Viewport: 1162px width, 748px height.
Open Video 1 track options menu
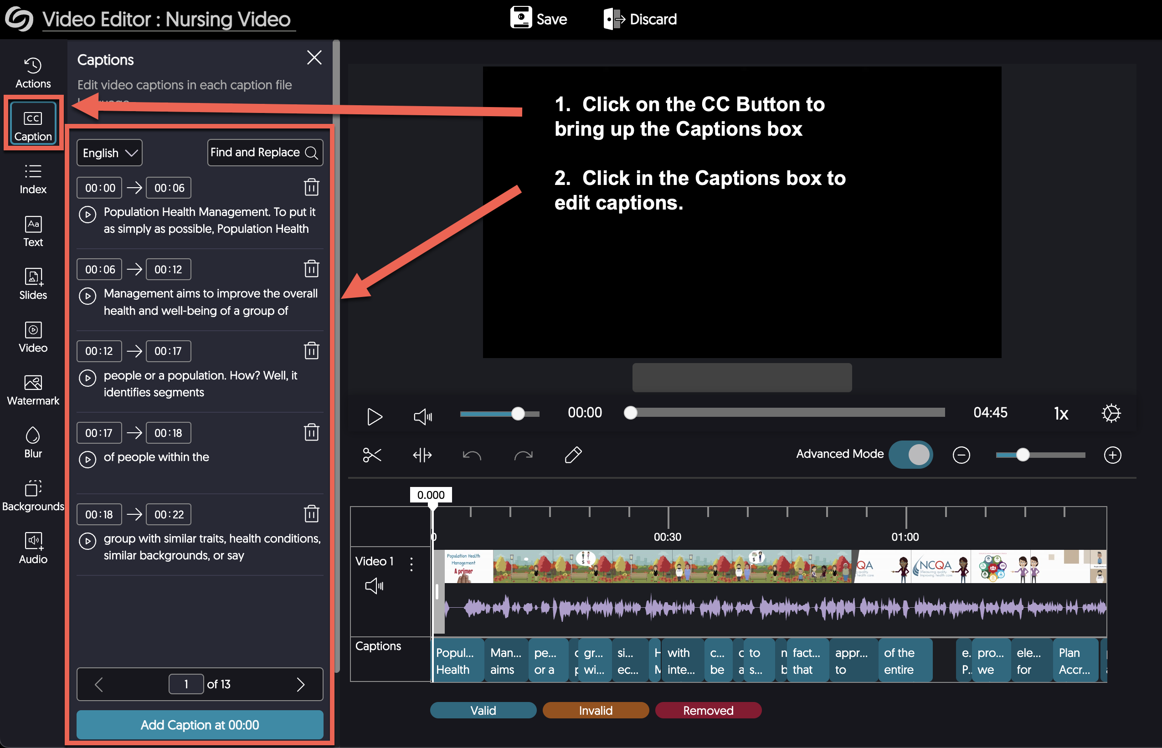point(411,564)
